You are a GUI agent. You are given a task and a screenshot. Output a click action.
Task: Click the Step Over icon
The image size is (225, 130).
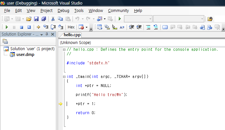(53, 27)
